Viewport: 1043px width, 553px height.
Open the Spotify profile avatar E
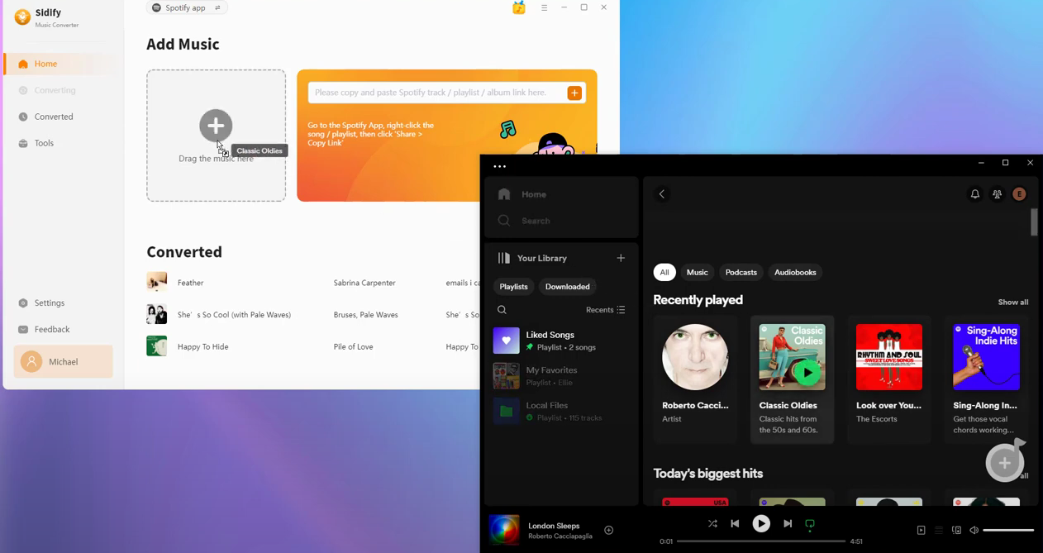1019,194
